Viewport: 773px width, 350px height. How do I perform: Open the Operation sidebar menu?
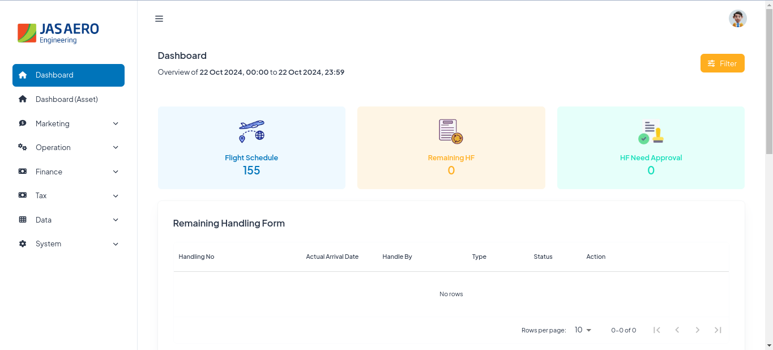click(69, 147)
